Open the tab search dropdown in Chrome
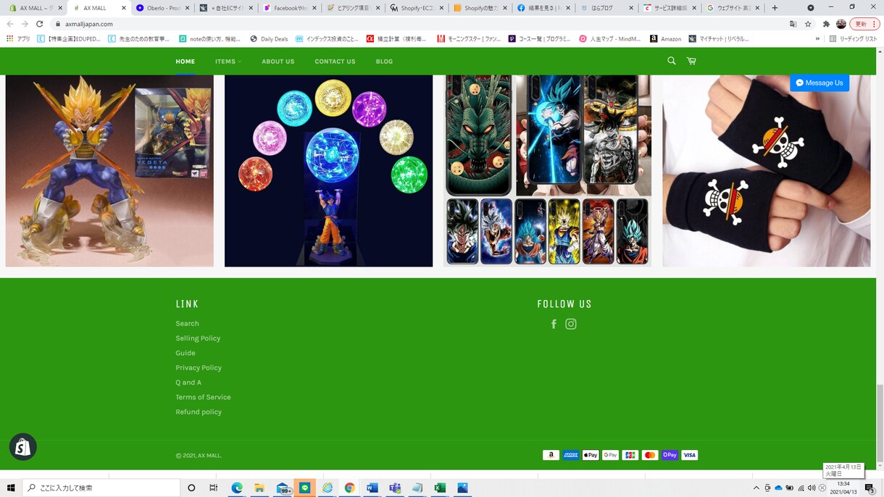Image resolution: width=884 pixels, height=497 pixels. pos(810,8)
